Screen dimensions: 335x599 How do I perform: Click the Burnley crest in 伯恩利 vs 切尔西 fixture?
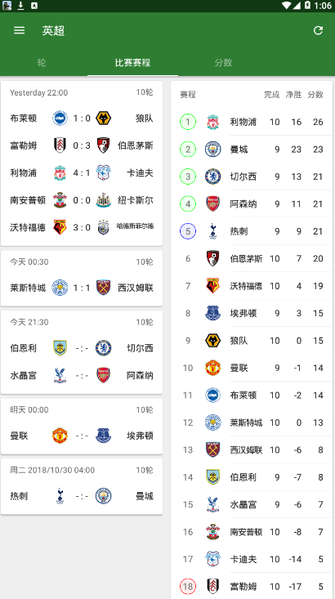pos(60,348)
